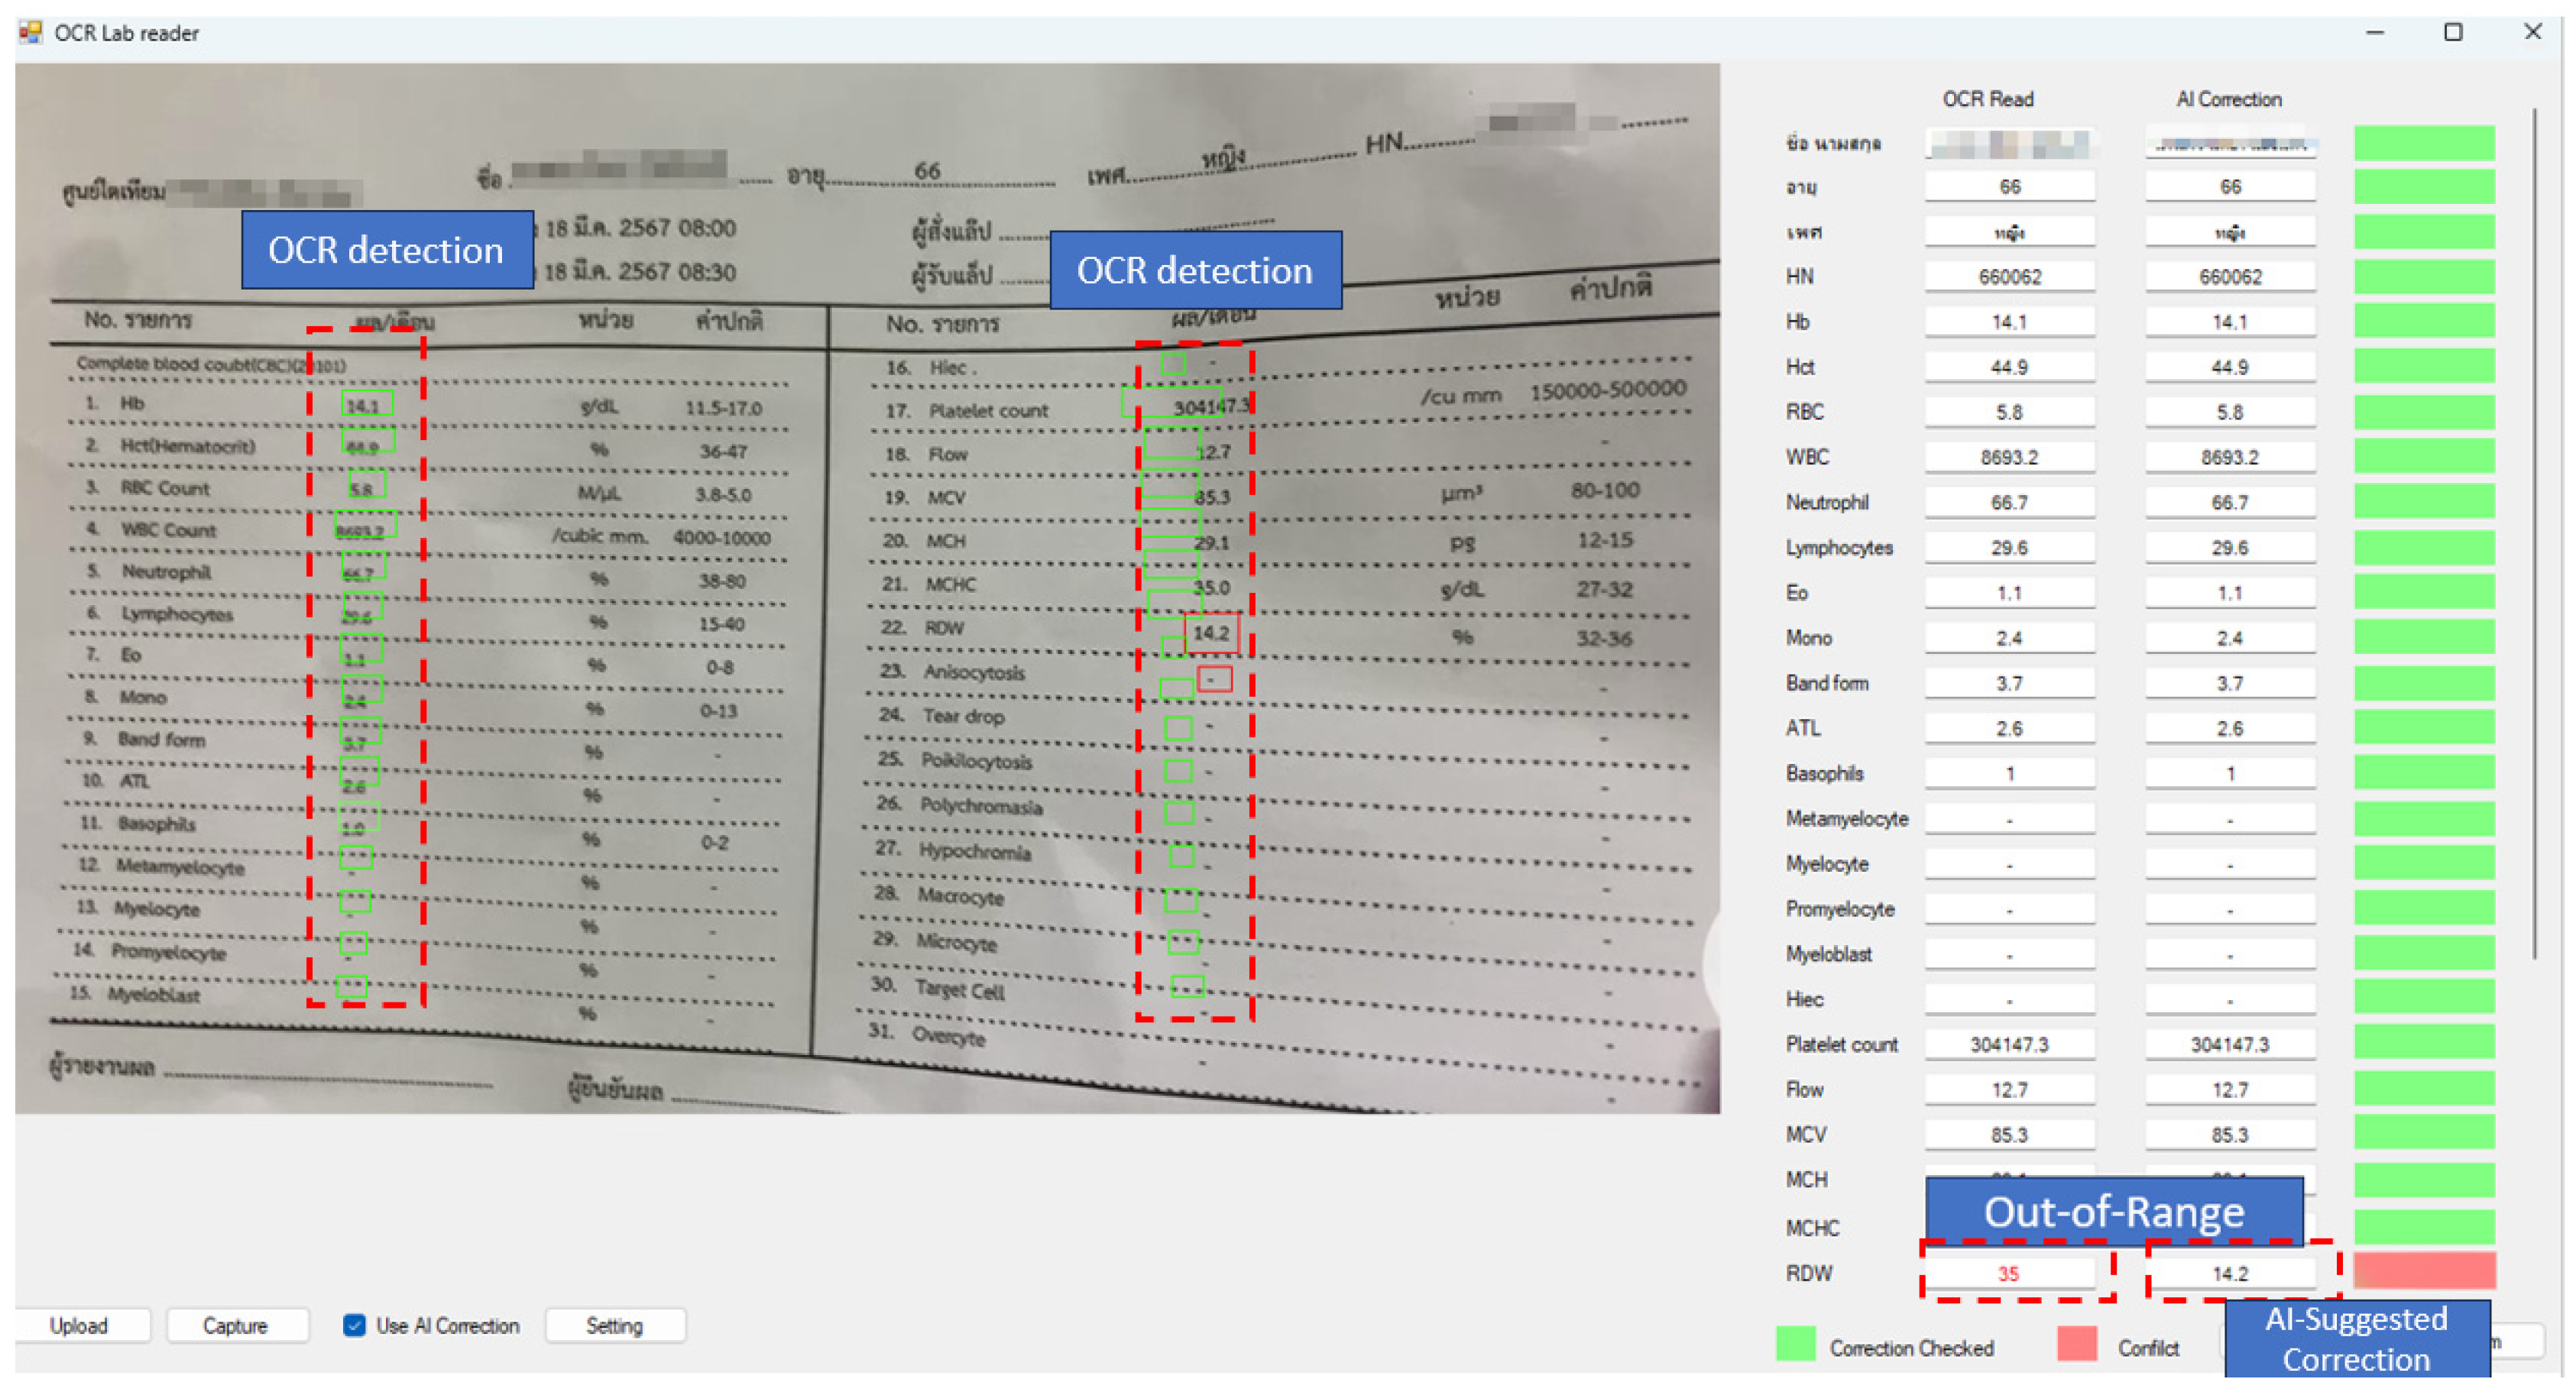Click the red detection box around 14.2 in image
Viewport: 2576px width, 1392px height.
pos(1211,633)
